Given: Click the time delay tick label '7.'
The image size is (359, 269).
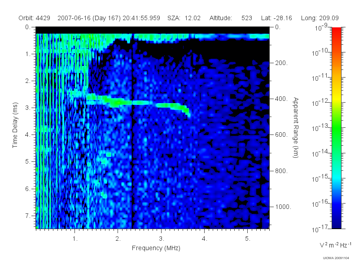Looking at the screenshot, I should pyautogui.click(x=28, y=216).
